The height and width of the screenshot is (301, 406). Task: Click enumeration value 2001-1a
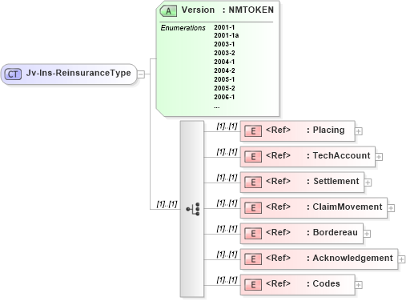click(x=226, y=35)
